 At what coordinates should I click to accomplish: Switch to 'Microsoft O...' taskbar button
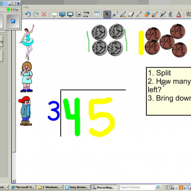[x=23, y=187]
